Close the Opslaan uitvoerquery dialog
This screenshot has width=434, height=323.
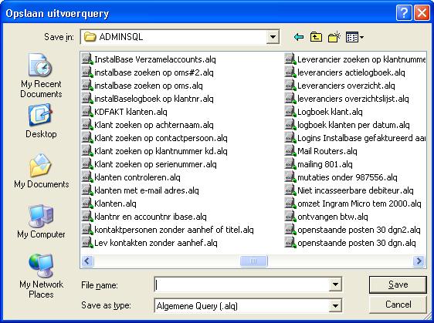click(422, 12)
